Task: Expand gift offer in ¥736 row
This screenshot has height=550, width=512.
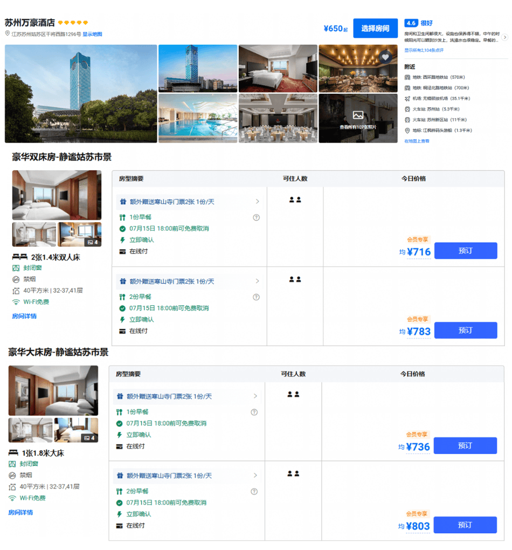Action: (255, 396)
